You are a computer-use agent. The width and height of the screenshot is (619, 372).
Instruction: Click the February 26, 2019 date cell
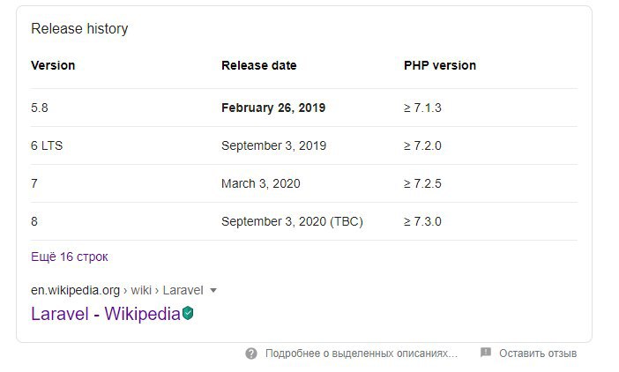[x=273, y=108]
